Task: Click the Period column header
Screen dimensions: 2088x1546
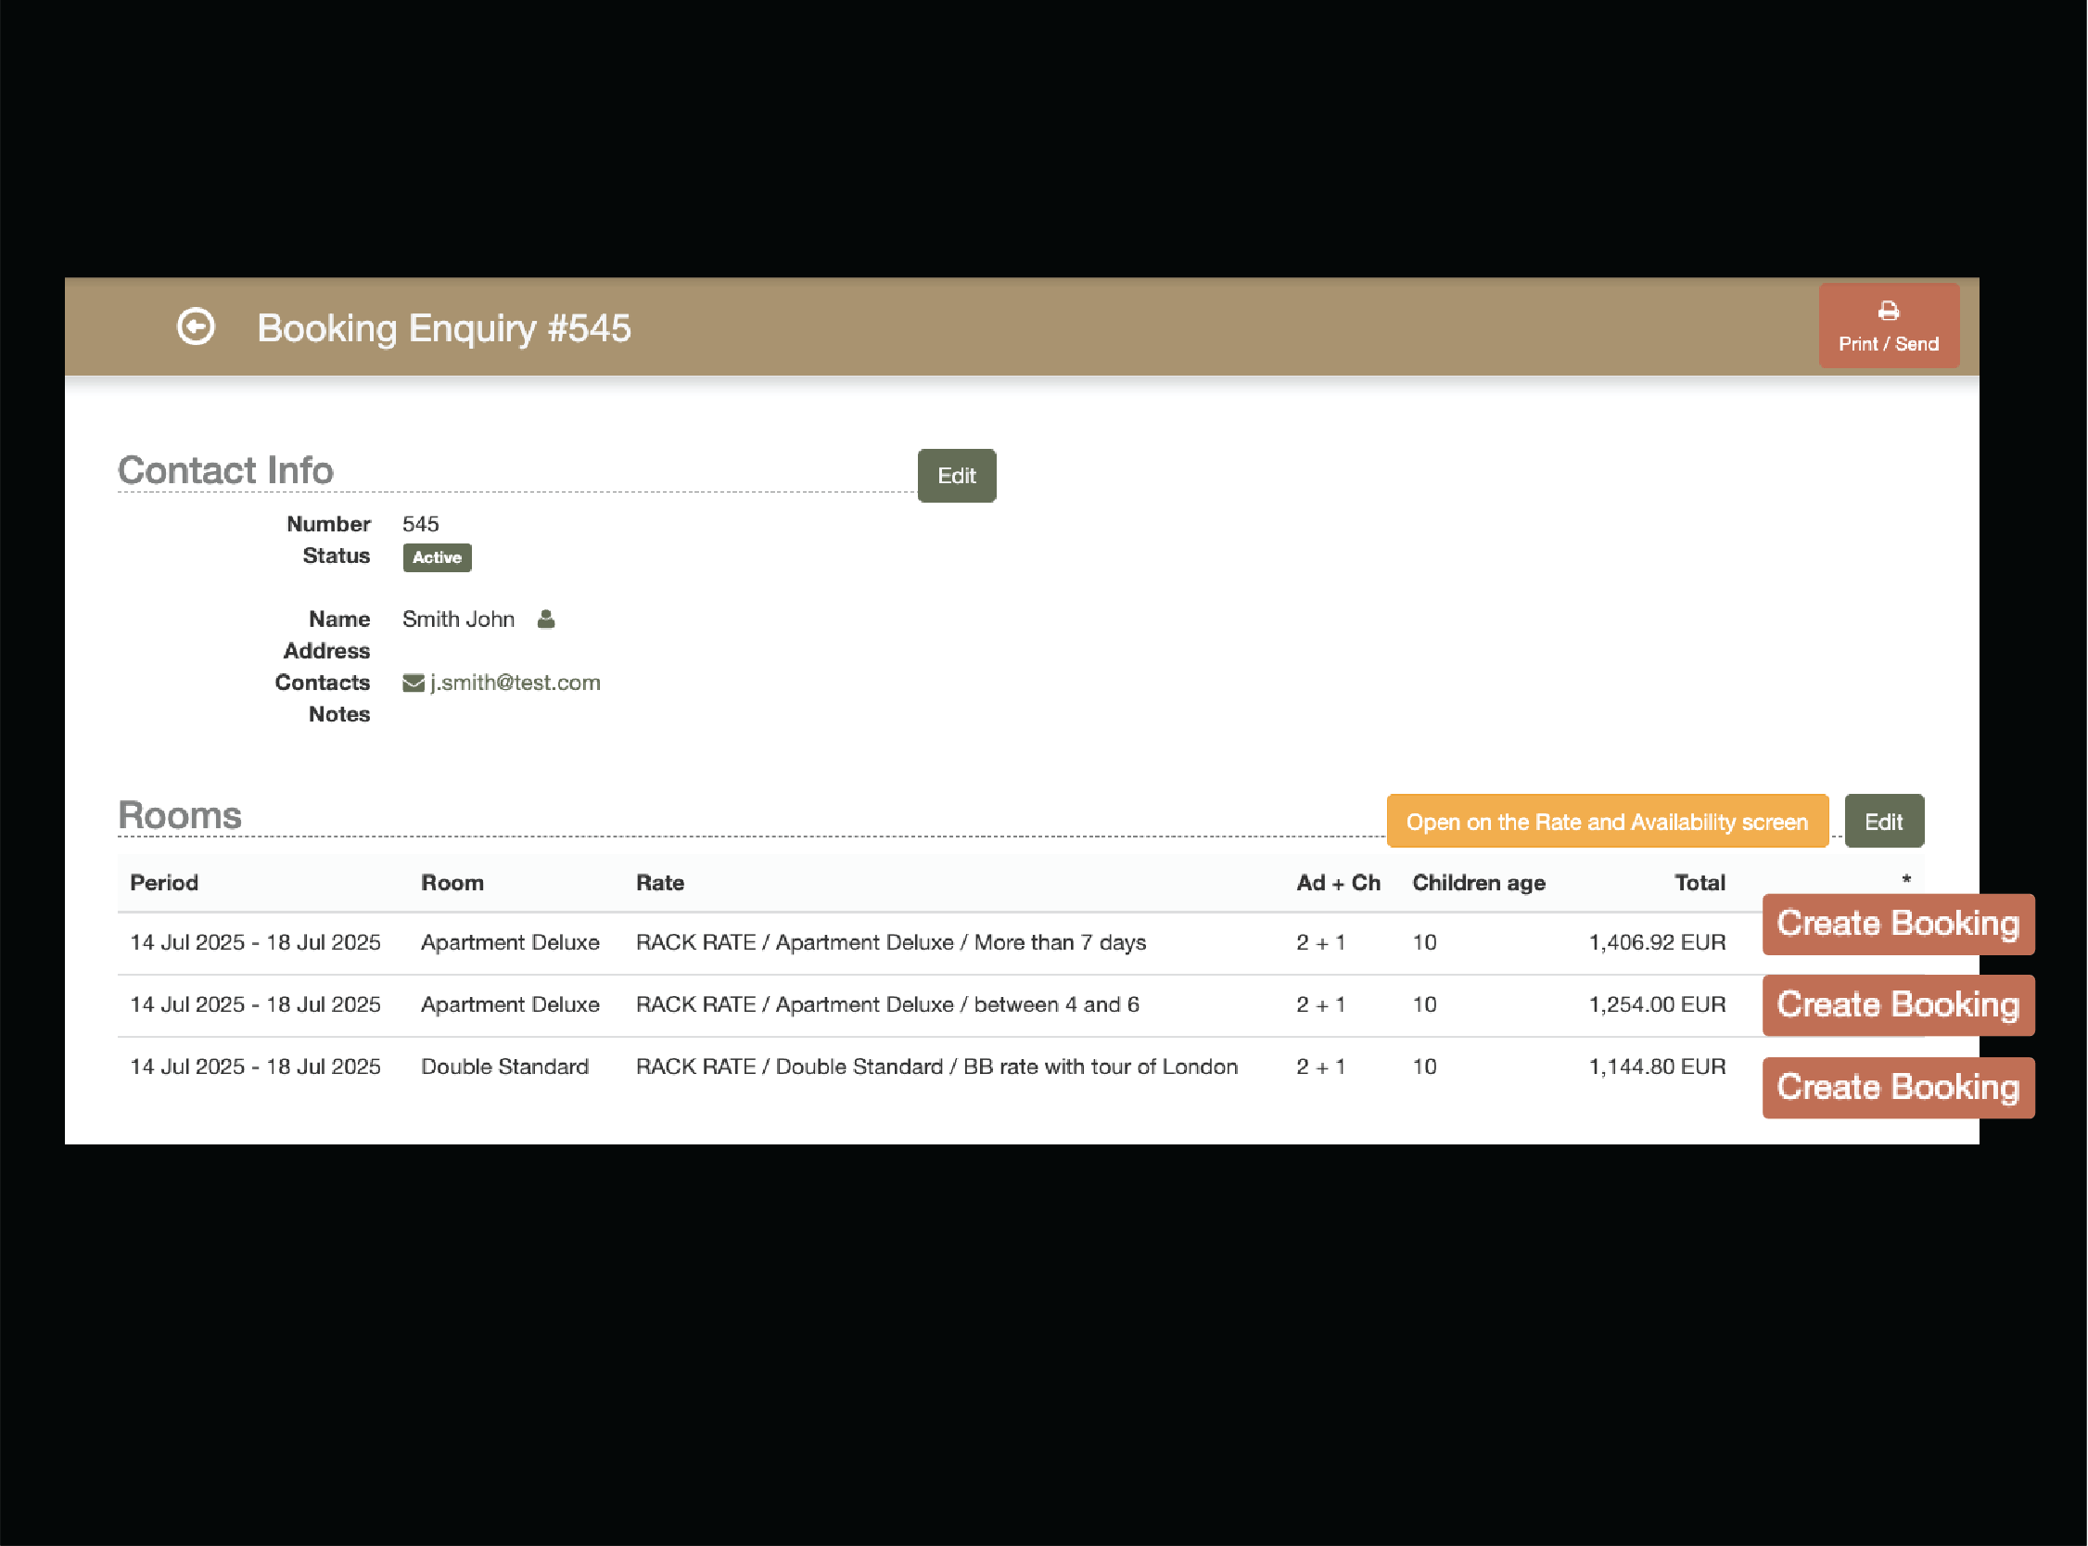Action: 164,883
